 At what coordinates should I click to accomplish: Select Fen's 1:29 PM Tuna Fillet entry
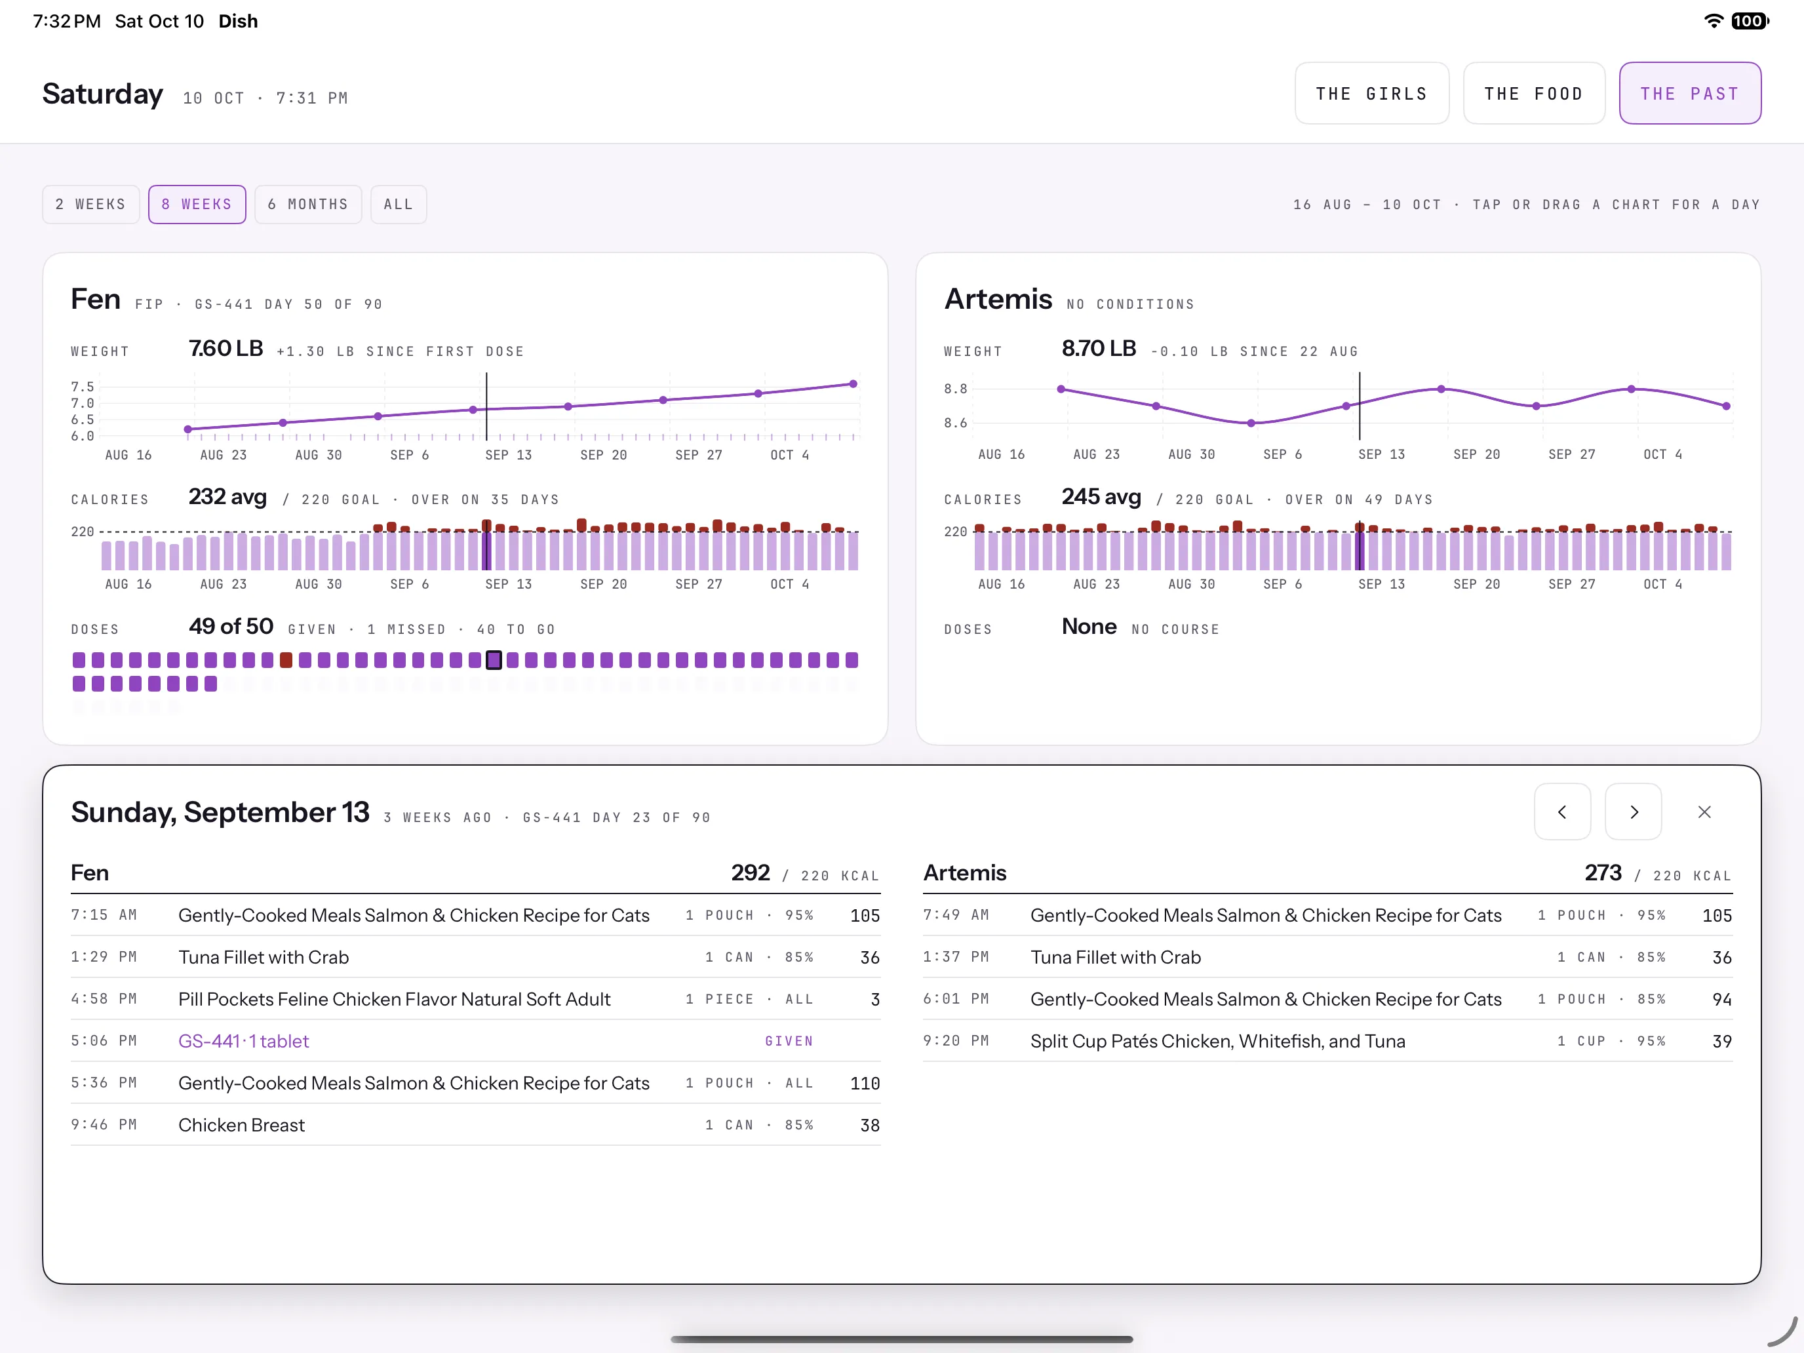click(475, 956)
